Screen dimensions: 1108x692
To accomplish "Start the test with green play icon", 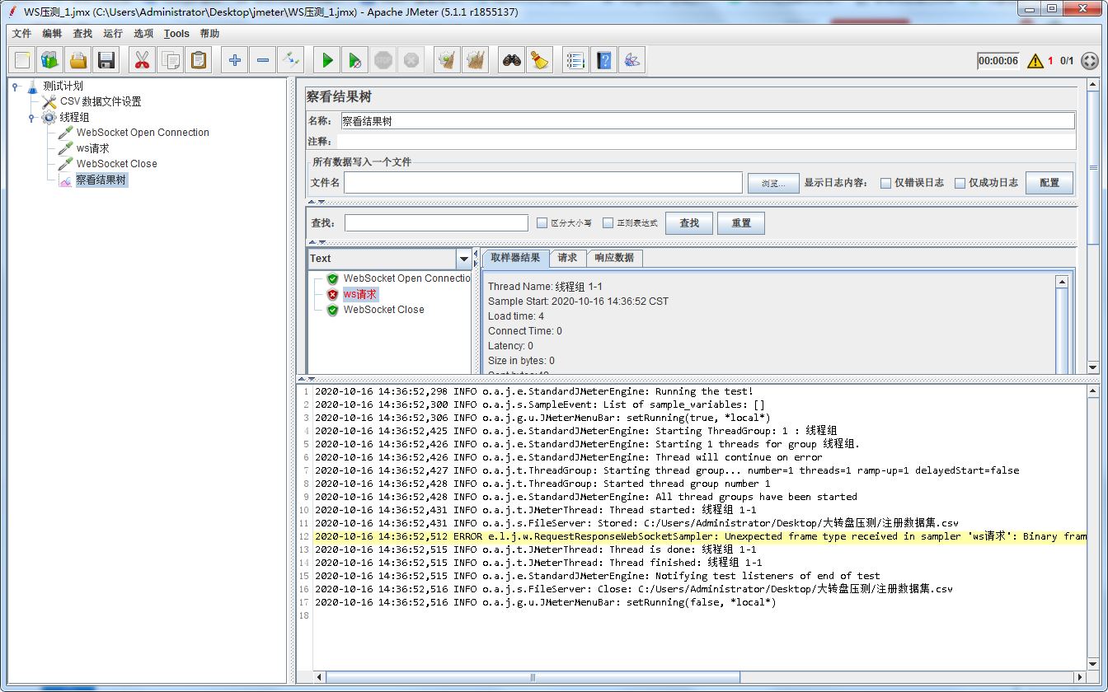I will [x=327, y=60].
